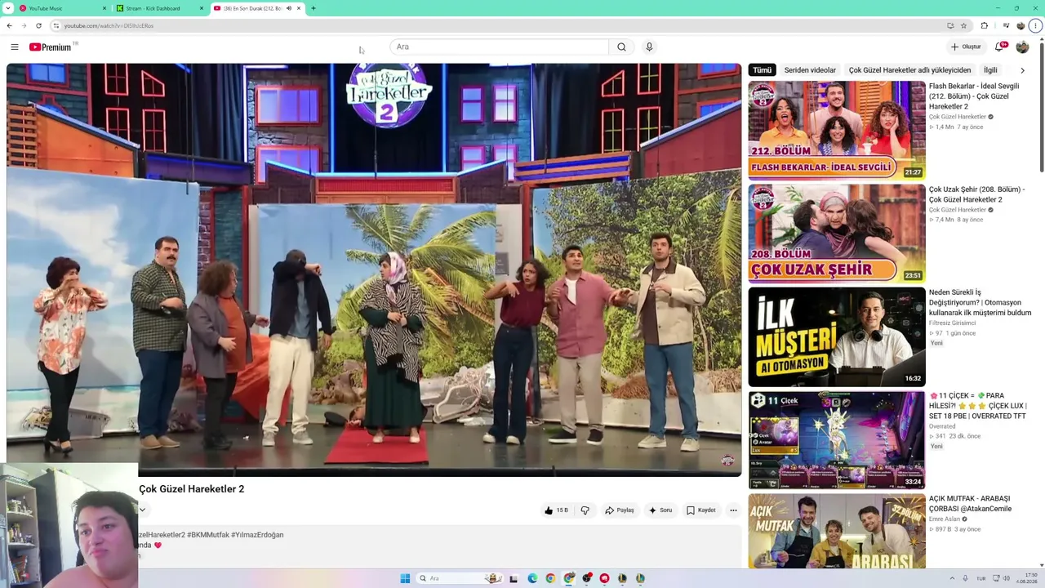Open the Windows Start menu
The height and width of the screenshot is (588, 1045).
(405, 578)
